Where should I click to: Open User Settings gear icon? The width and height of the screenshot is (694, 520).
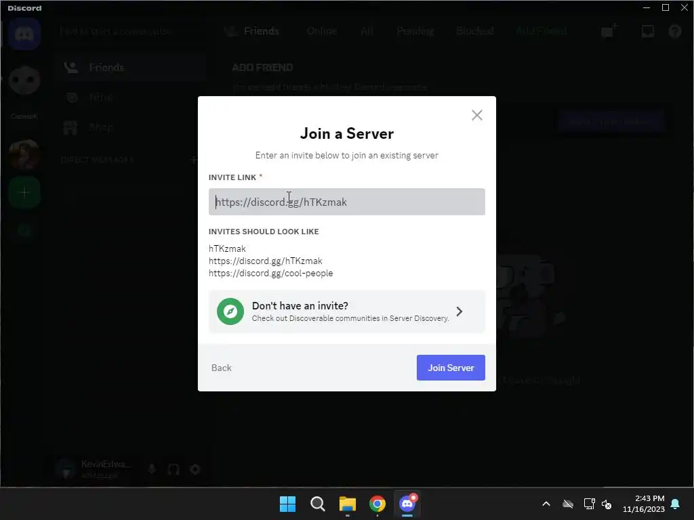(195, 469)
